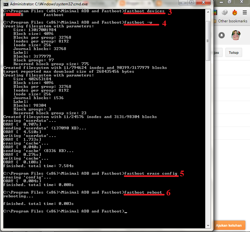Screen dimensions: 250x232
Task: Click 'finished. total time: 7.584s' line
Action: pos(38,166)
